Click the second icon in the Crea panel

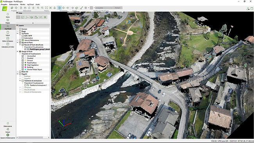click(x=23, y=17)
